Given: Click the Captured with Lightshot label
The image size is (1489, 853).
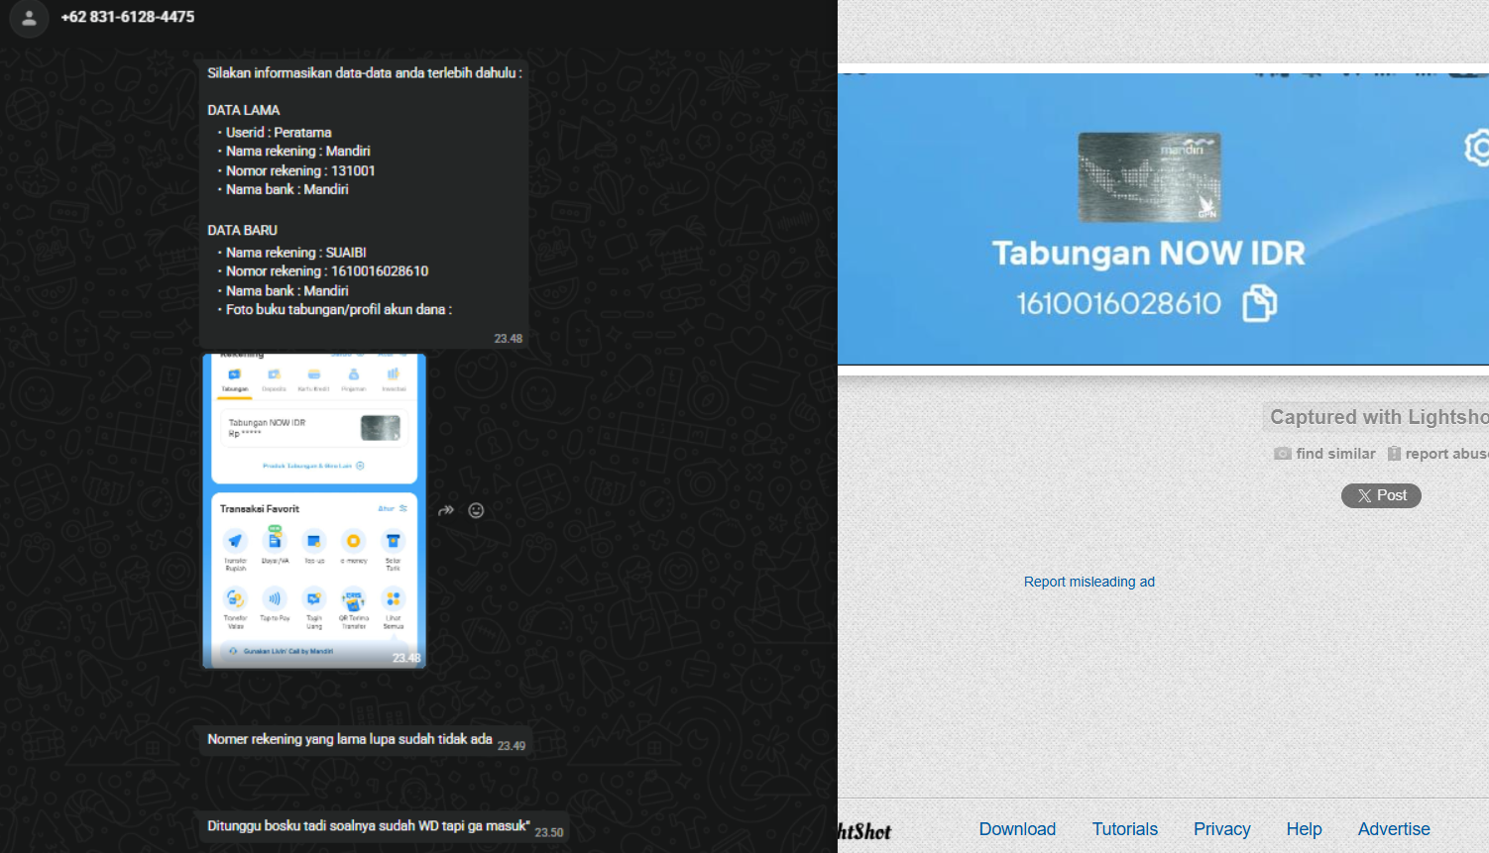Looking at the screenshot, I should coord(1379,417).
